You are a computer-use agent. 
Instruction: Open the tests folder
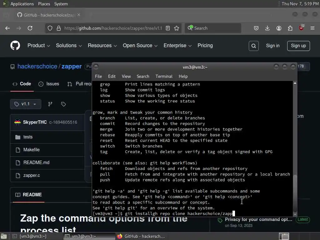28,137
